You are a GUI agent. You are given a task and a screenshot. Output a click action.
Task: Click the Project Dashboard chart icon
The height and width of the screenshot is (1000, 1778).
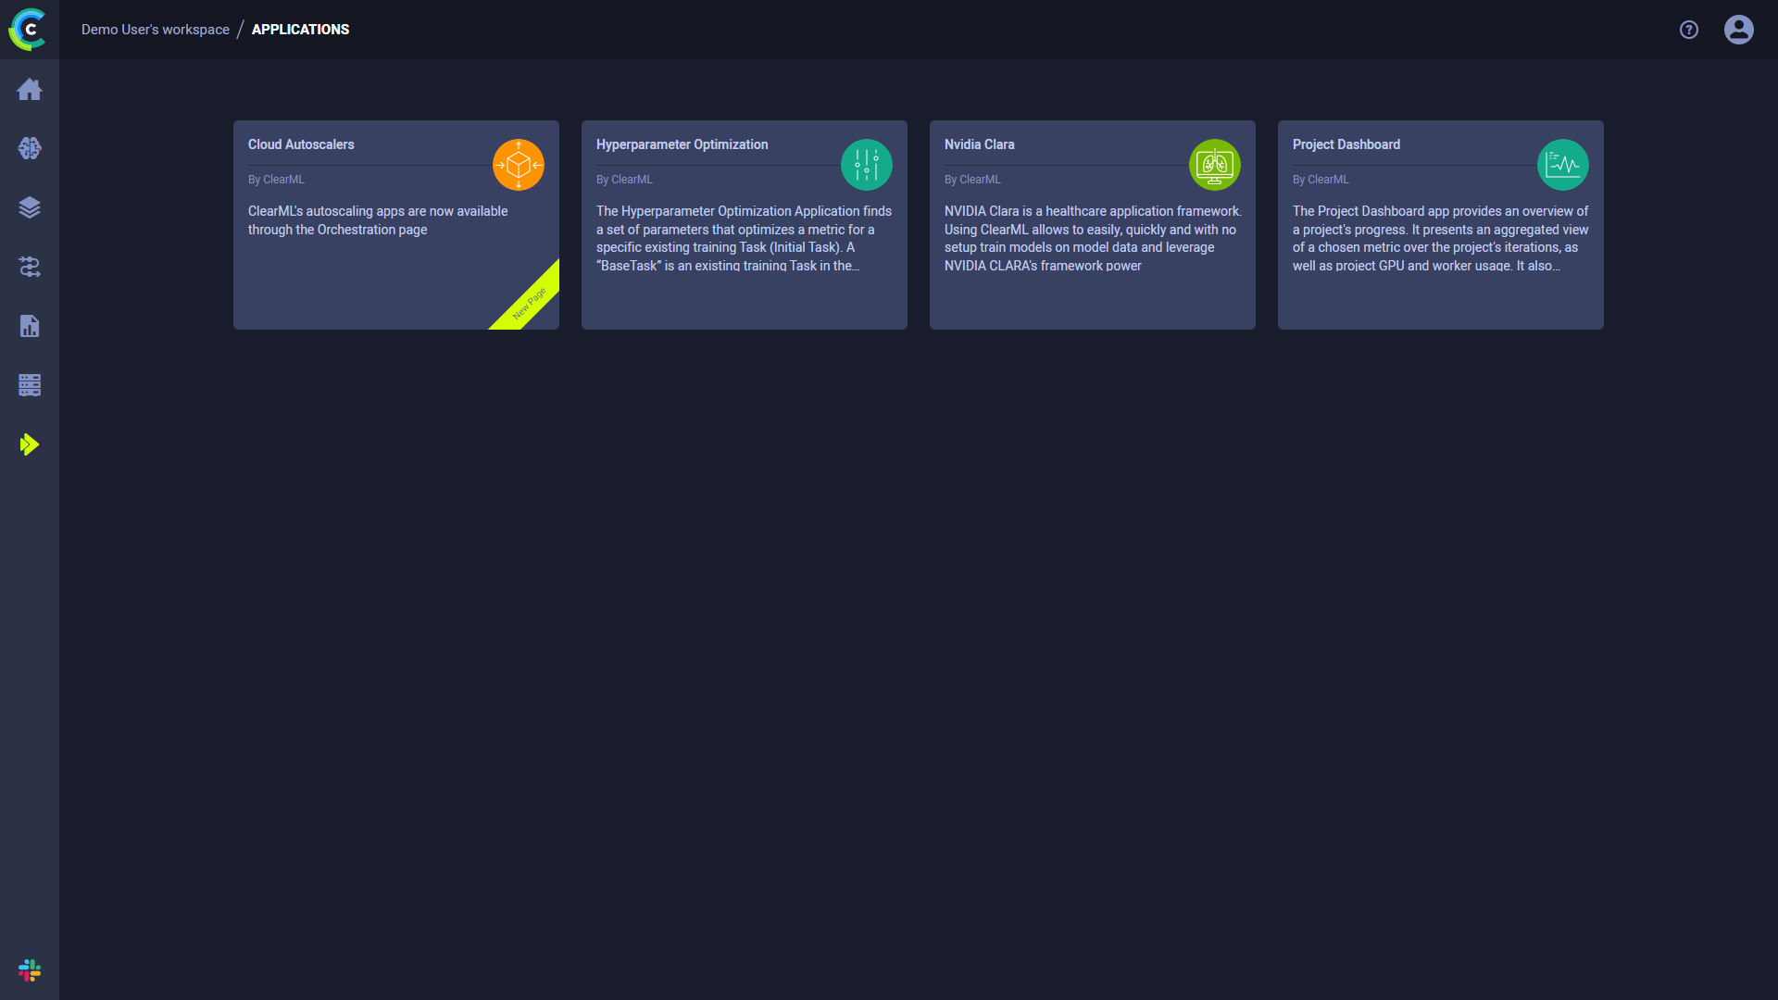tap(1563, 165)
